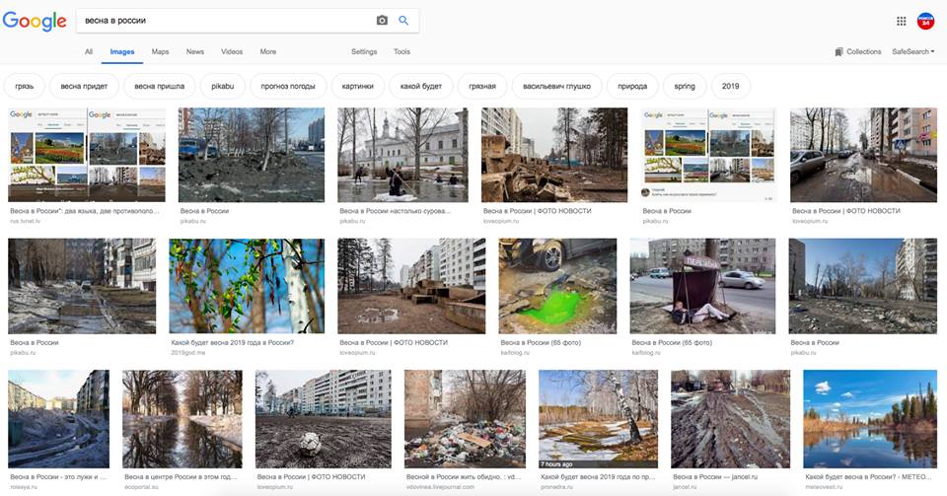The height and width of the screenshot is (496, 947).
Task: Click the camera search-by-image icon
Action: point(382,21)
